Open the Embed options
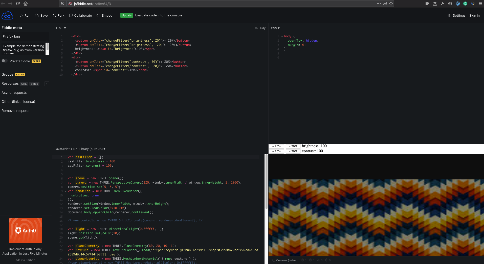Image resolution: width=484 pixels, height=264 pixels. (x=104, y=15)
